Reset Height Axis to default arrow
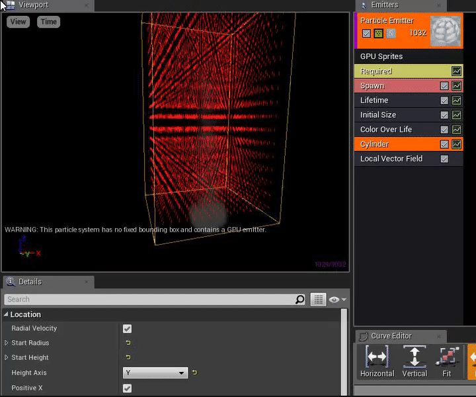The width and height of the screenshot is (476, 397). (x=194, y=373)
